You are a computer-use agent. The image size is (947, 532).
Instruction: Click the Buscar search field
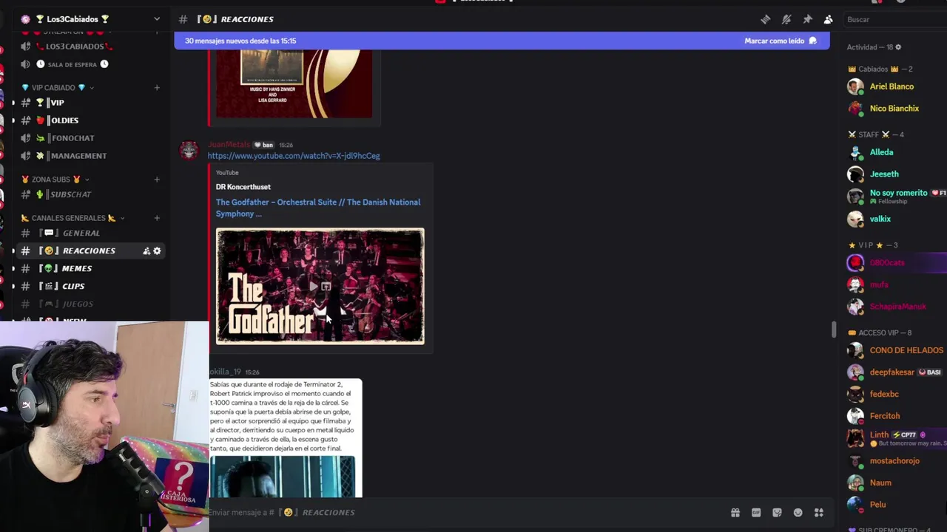[895, 19]
